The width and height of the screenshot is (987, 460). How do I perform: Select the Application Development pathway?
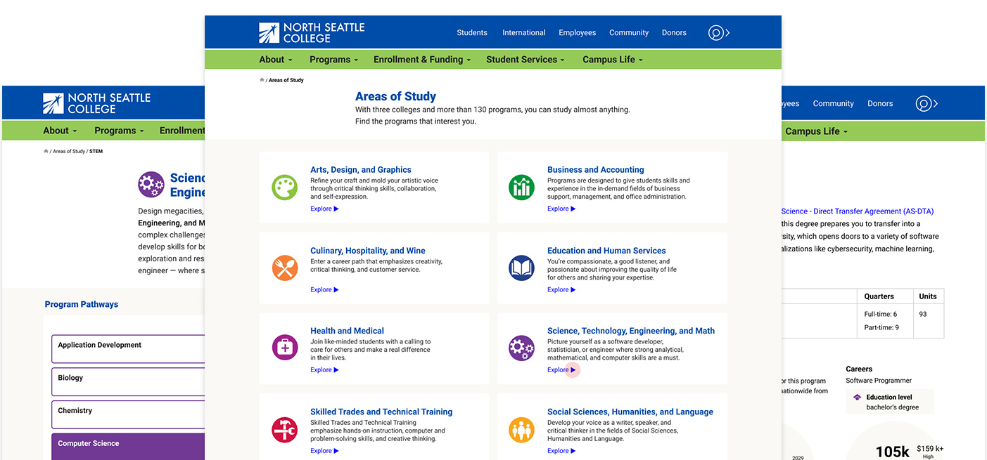(x=128, y=348)
